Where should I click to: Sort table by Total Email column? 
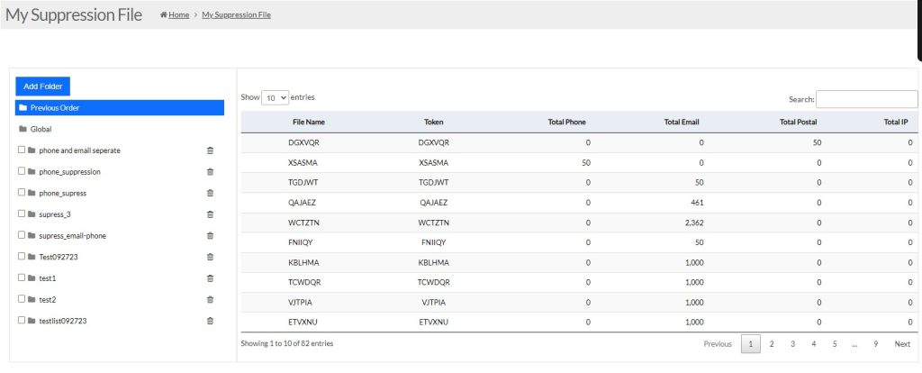(x=681, y=122)
